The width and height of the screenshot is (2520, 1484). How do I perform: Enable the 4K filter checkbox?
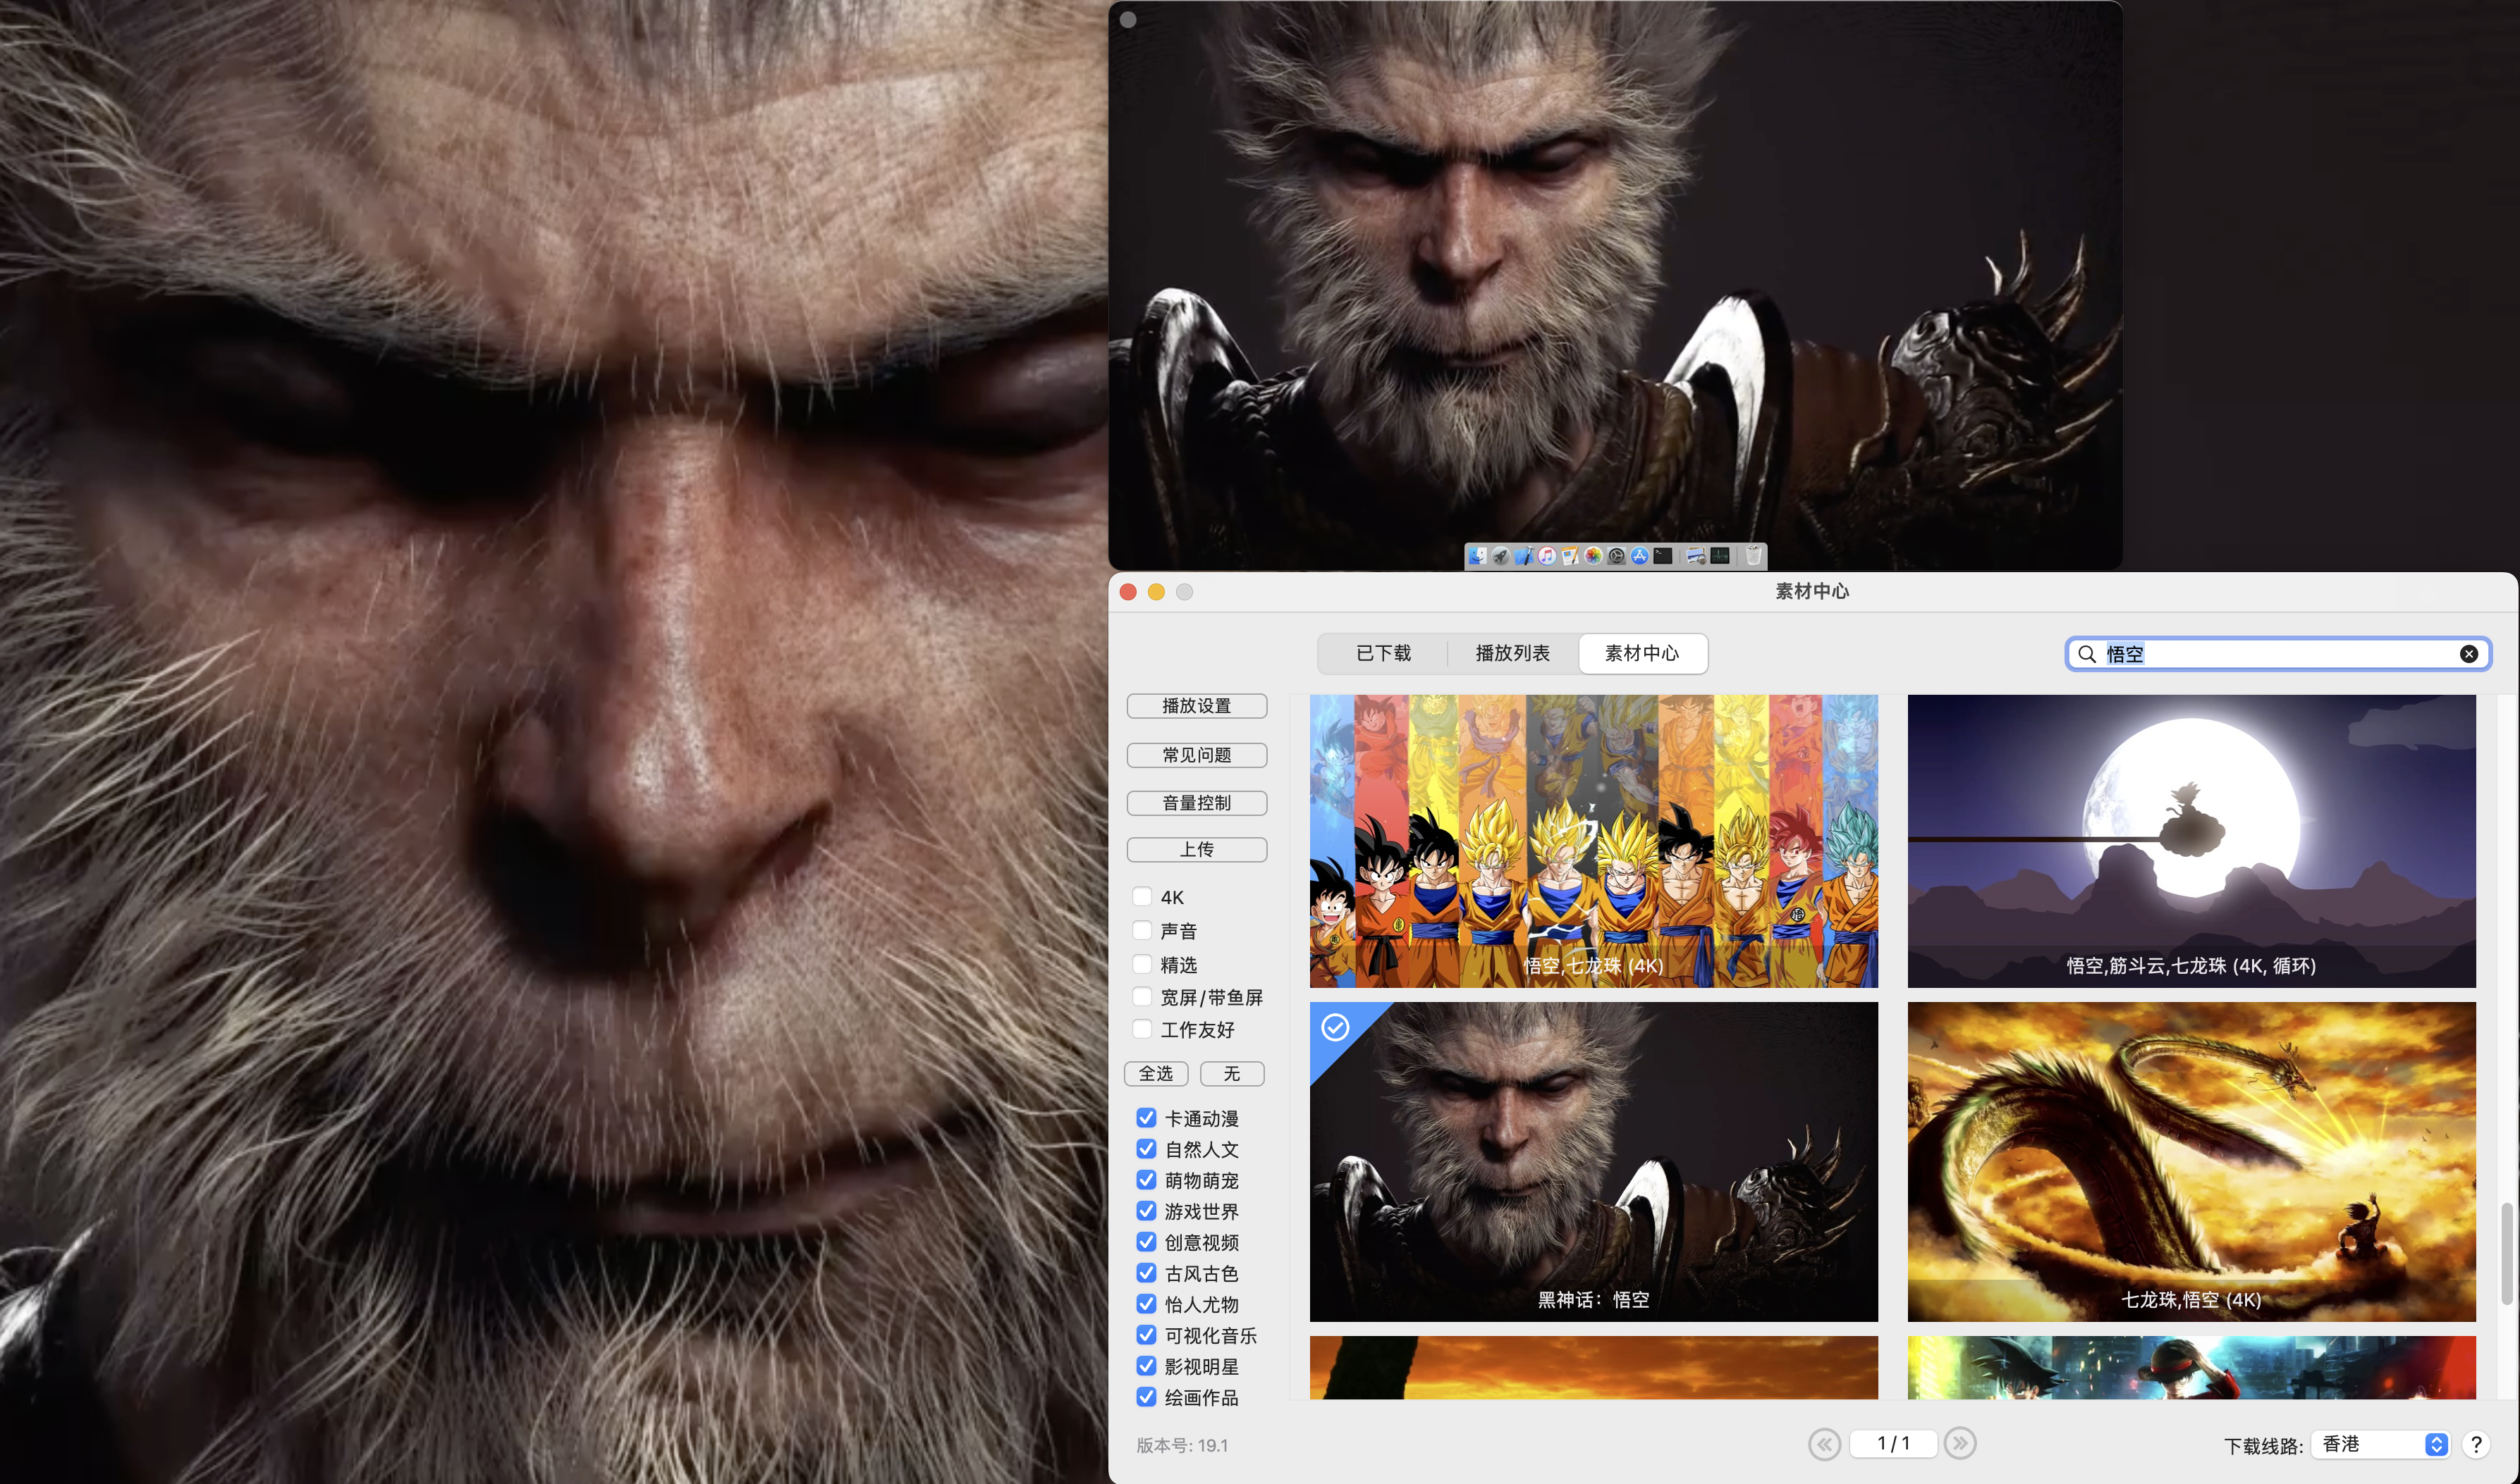click(x=1142, y=897)
